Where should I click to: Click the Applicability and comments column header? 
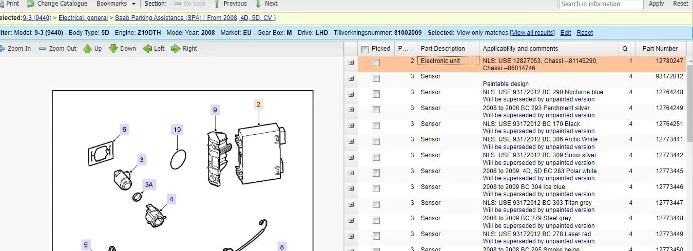tap(549, 49)
